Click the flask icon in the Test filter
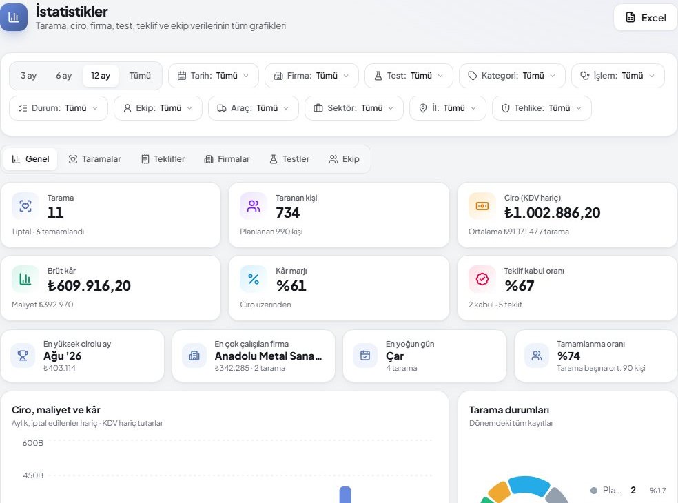This screenshot has height=503, width=678. (378, 76)
